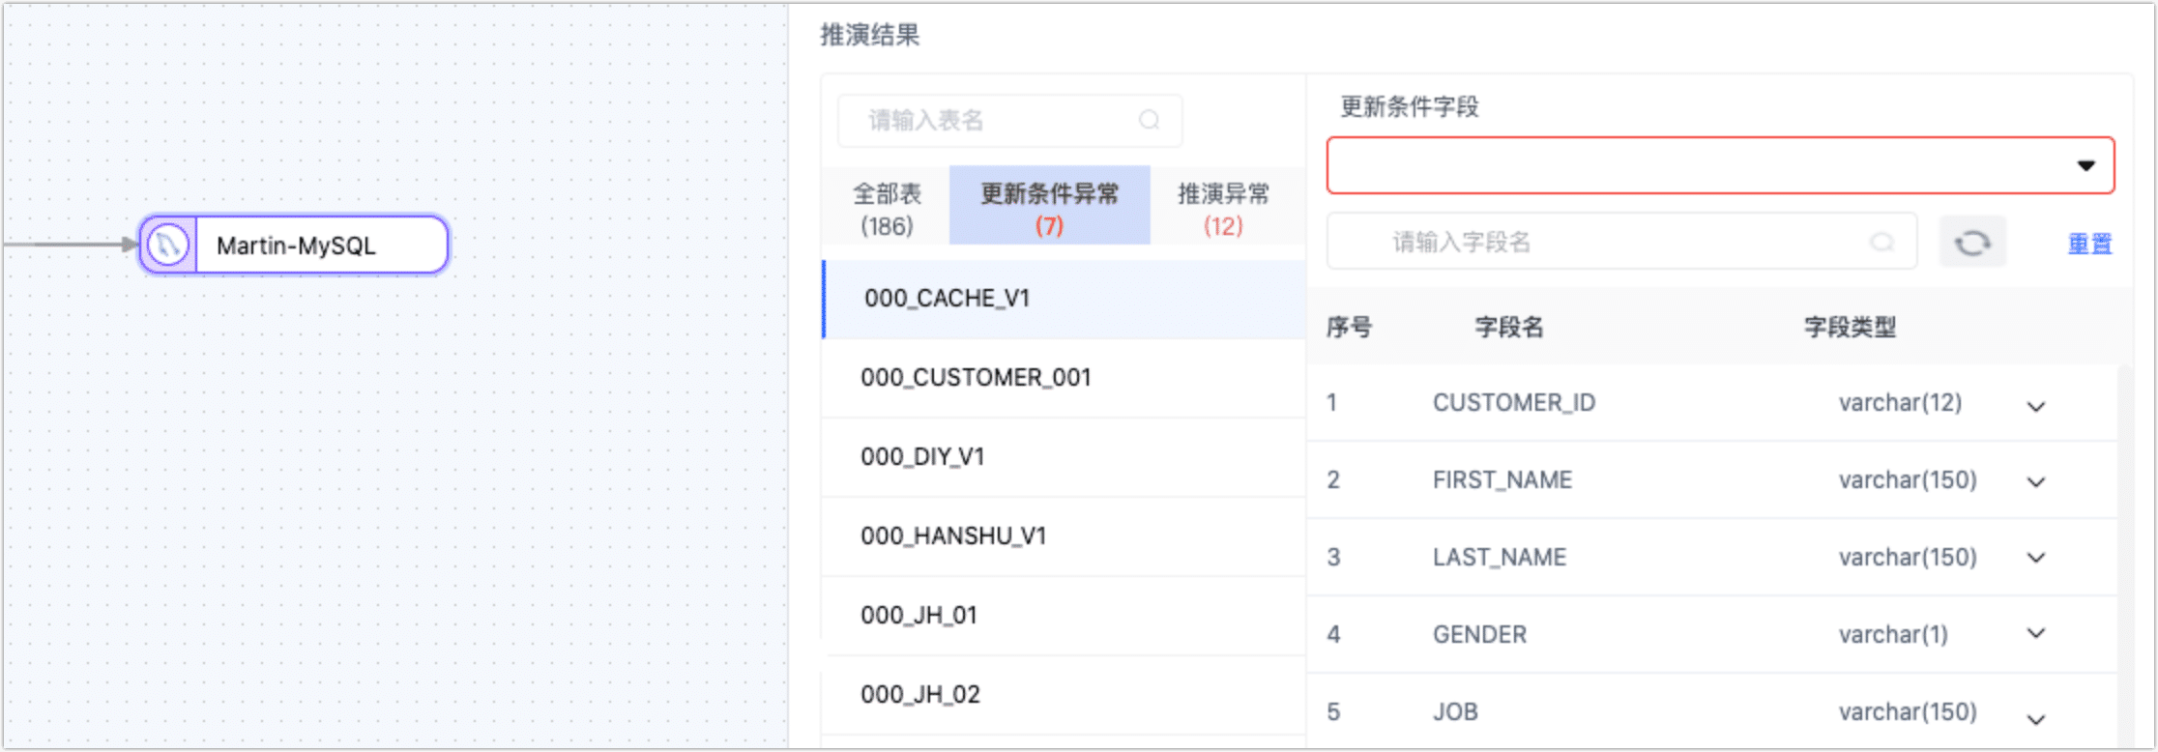Expand type dropdown for LAST_NAME row
Image resolution: width=2158 pixels, height=752 pixels.
click(2036, 558)
